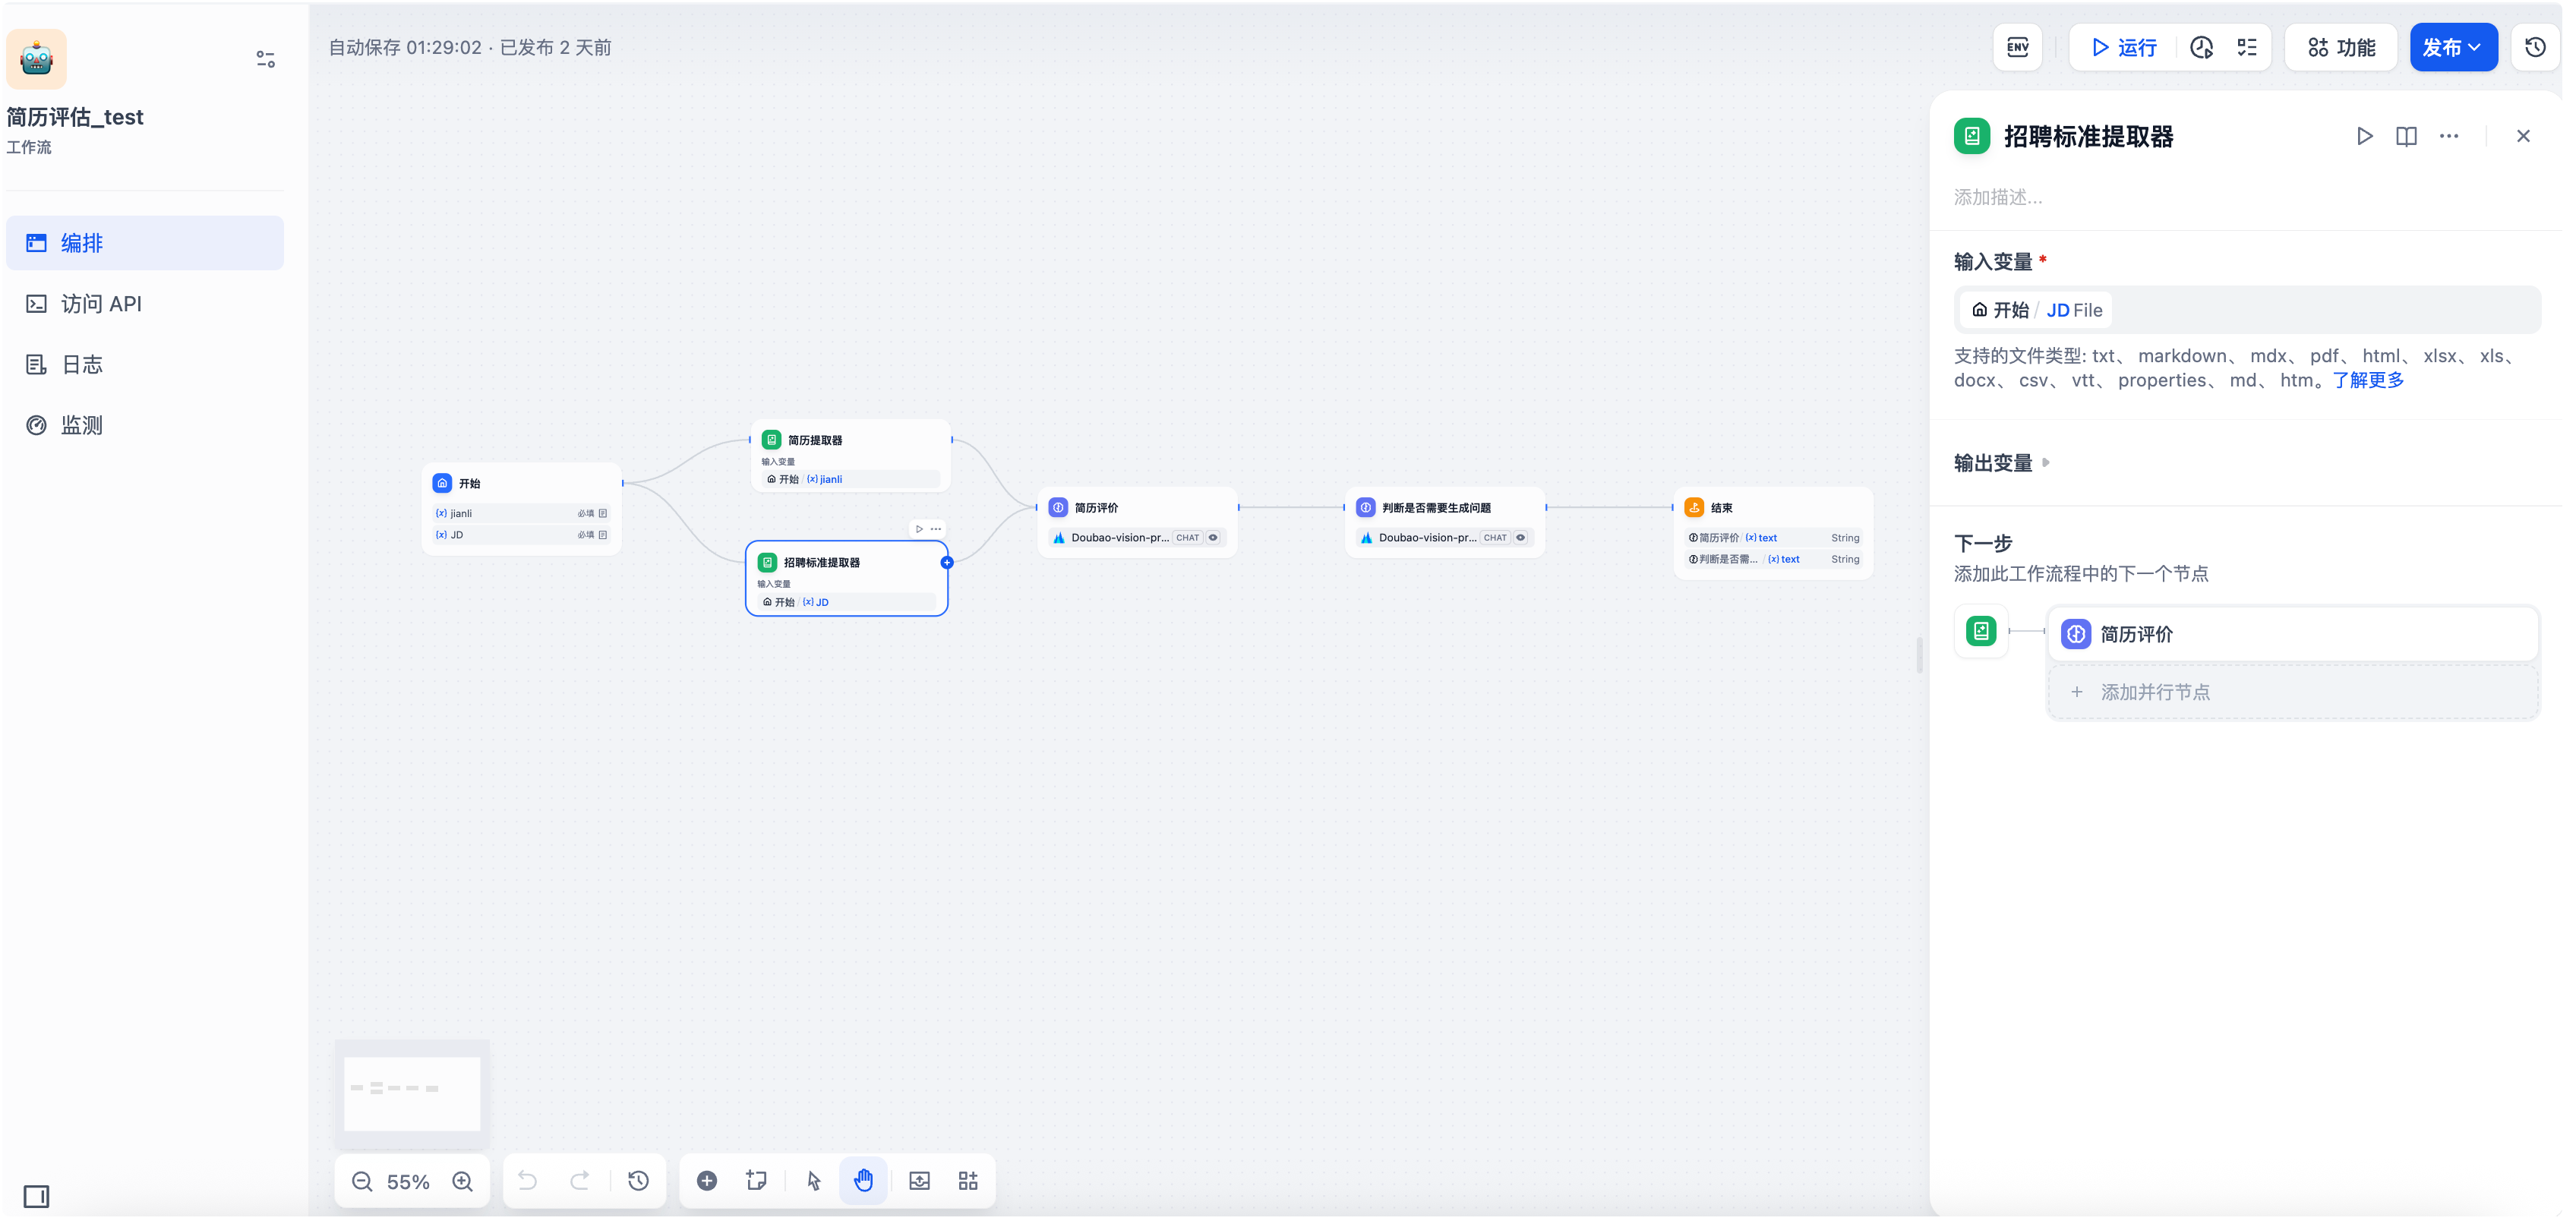
Task: Open the ENV environment variables button
Action: (2018, 47)
